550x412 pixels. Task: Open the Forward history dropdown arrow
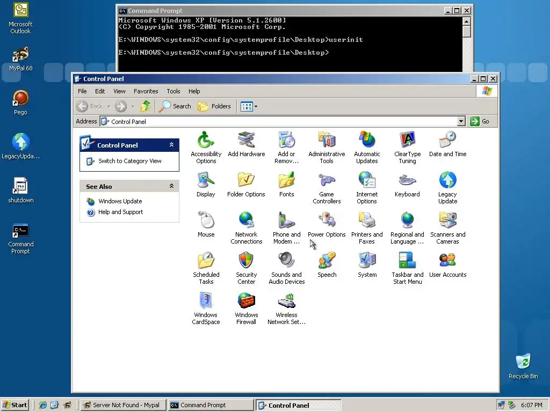(x=133, y=106)
